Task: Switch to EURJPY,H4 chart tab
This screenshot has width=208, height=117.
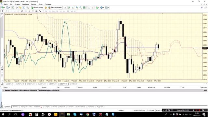Action: click(20, 84)
